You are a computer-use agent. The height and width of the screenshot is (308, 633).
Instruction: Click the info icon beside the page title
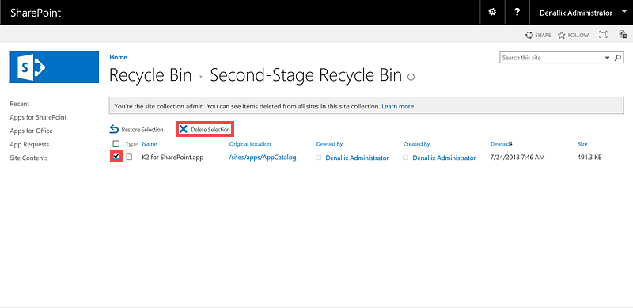tap(411, 77)
